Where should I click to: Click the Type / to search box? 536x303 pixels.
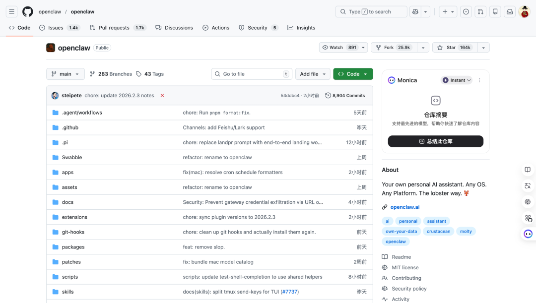tap(371, 11)
